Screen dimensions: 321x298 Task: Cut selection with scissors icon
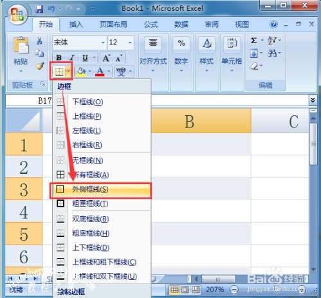pos(39,41)
